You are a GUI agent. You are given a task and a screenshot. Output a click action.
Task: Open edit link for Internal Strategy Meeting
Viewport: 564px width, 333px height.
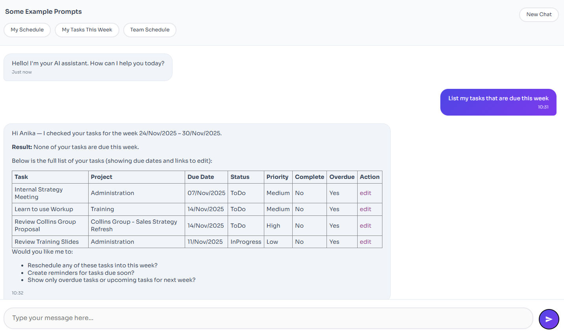tap(365, 193)
